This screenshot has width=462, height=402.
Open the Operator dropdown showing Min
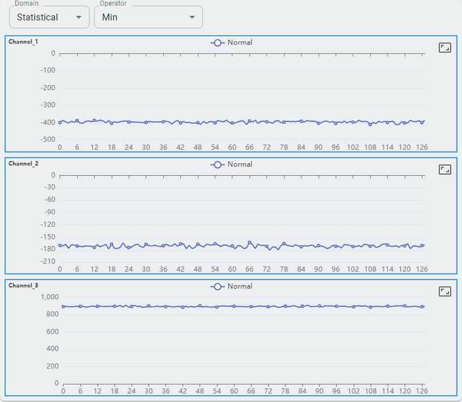tap(142, 17)
